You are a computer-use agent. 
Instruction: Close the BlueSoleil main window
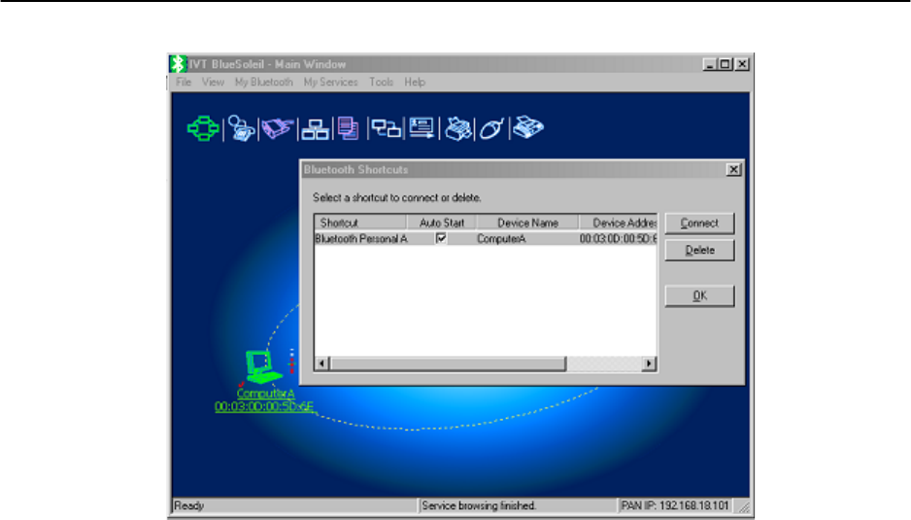pos(742,64)
